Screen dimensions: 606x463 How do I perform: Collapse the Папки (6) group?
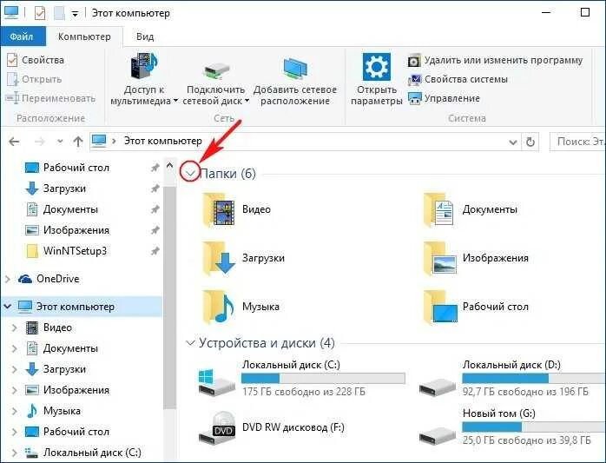[x=190, y=174]
